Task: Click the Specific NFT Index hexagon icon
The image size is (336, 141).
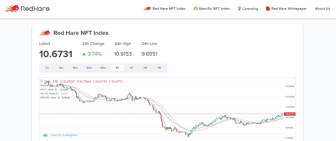Action: (195, 9)
